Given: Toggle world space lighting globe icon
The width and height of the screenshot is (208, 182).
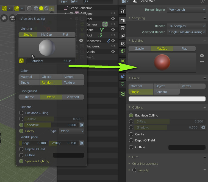Looking at the screenshot, I should [x=21, y=61].
